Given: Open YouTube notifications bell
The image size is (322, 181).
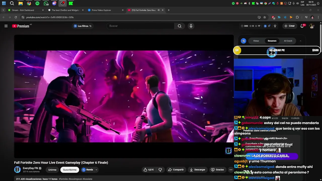Looking at the screenshot, I should 302,26.
